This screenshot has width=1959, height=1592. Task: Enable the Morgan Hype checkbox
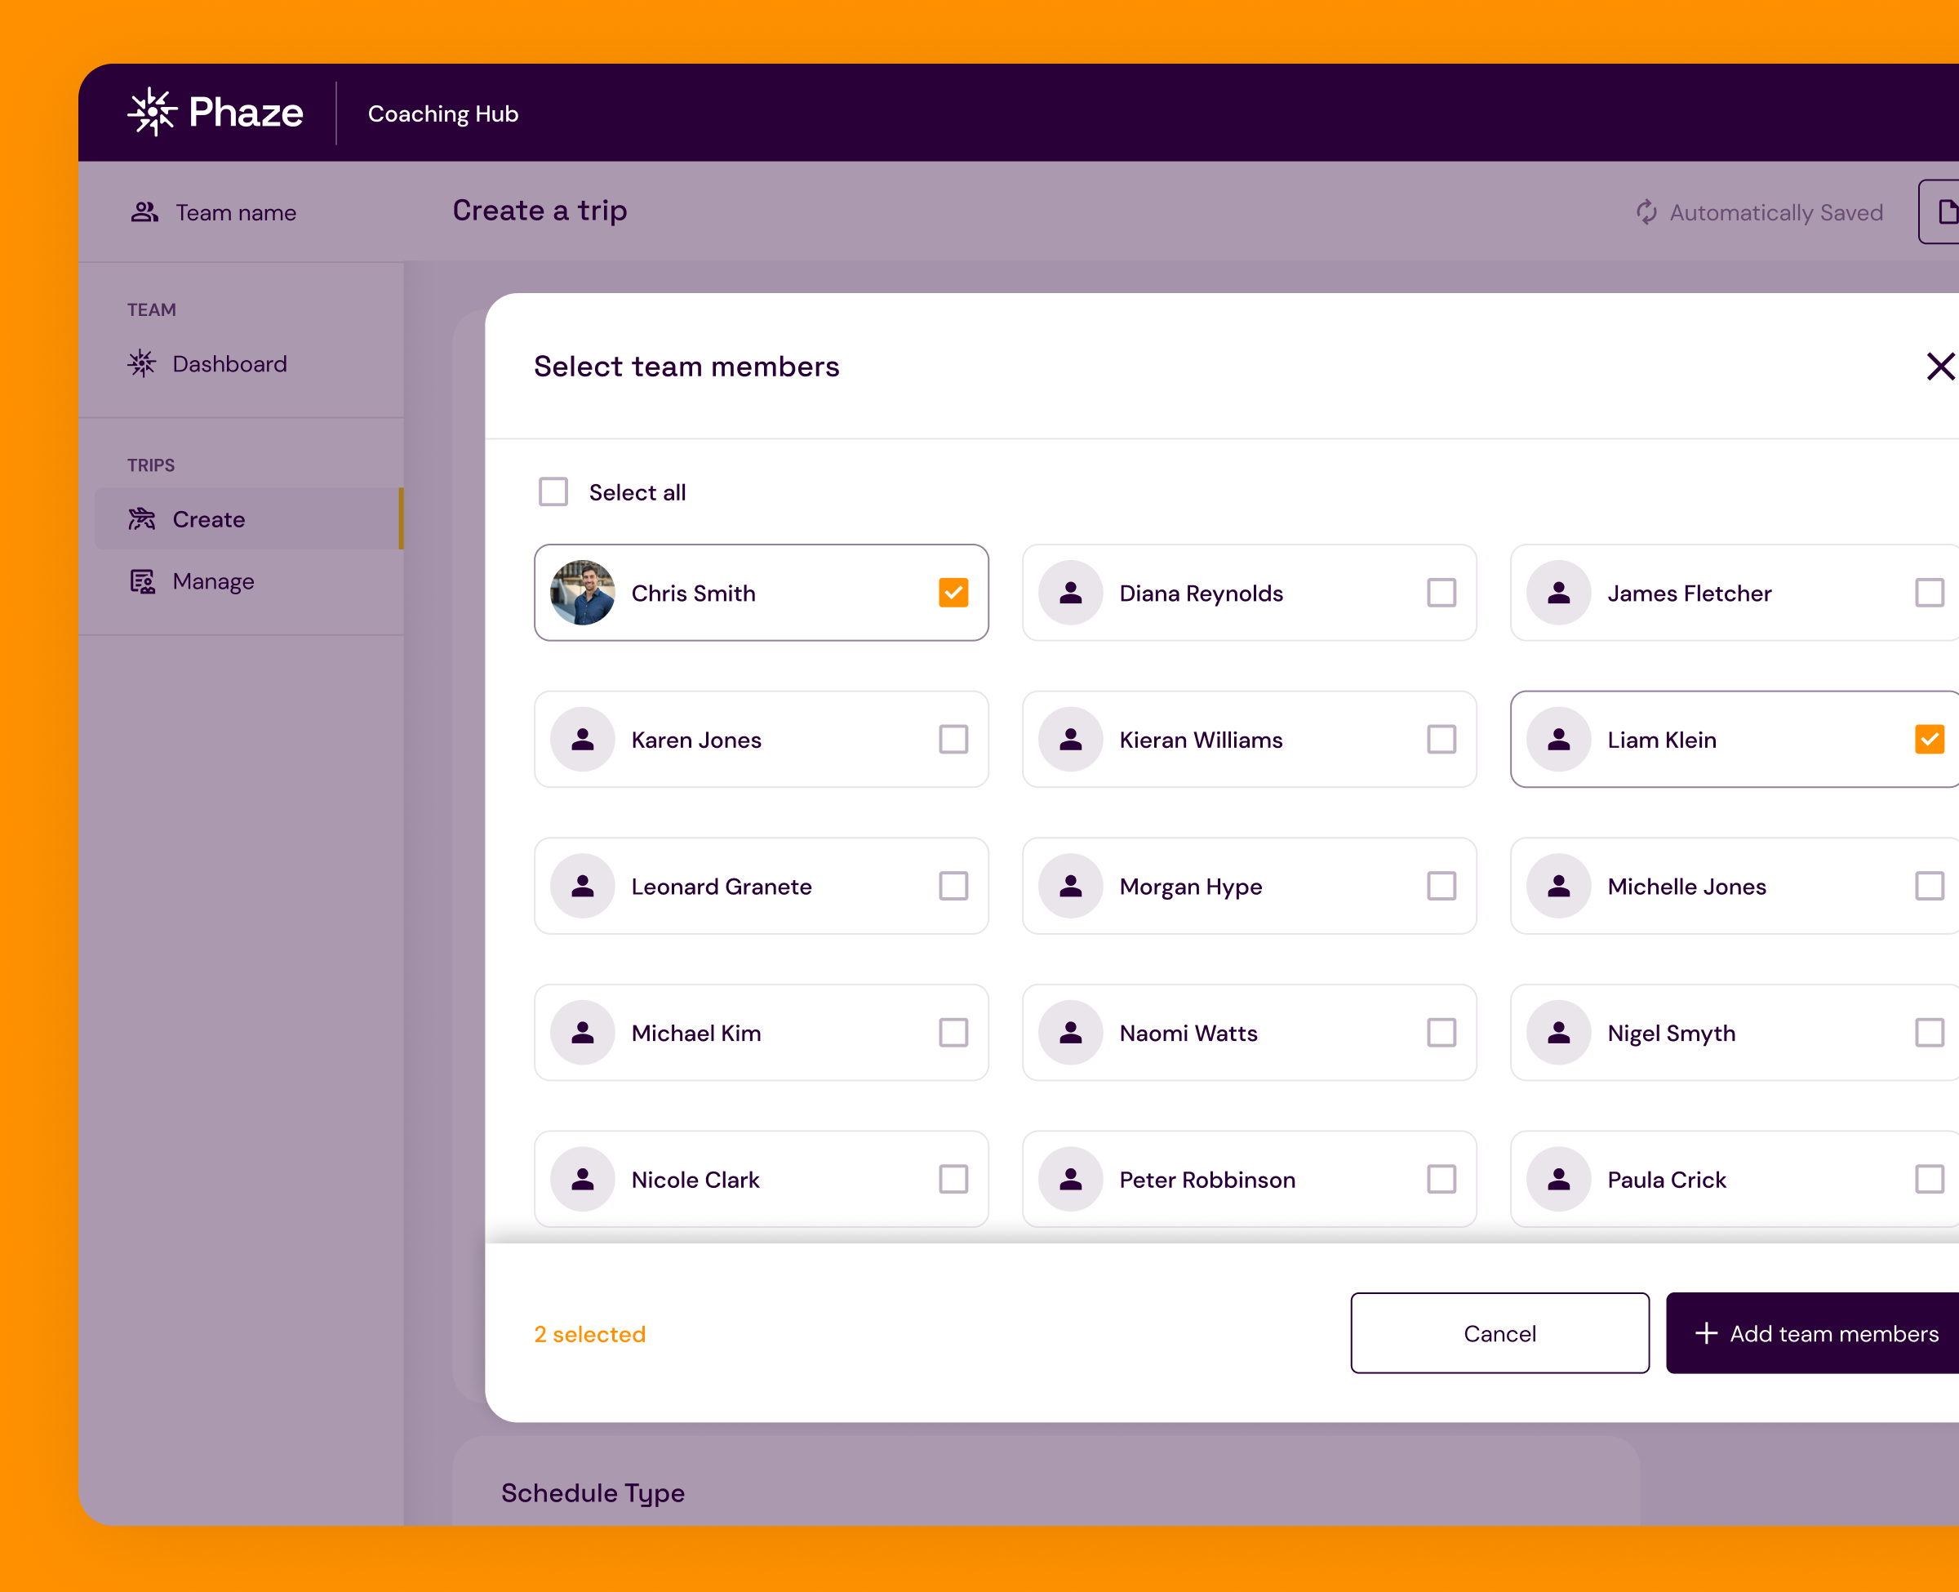point(1441,887)
